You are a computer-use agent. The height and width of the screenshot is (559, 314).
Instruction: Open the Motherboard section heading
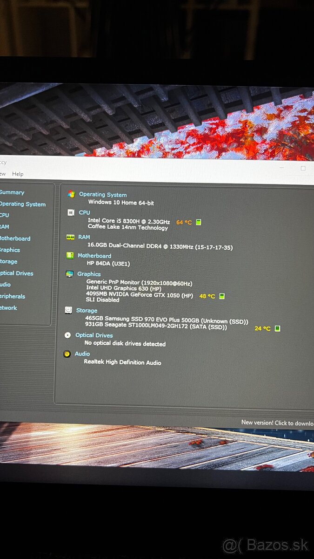tap(94, 256)
